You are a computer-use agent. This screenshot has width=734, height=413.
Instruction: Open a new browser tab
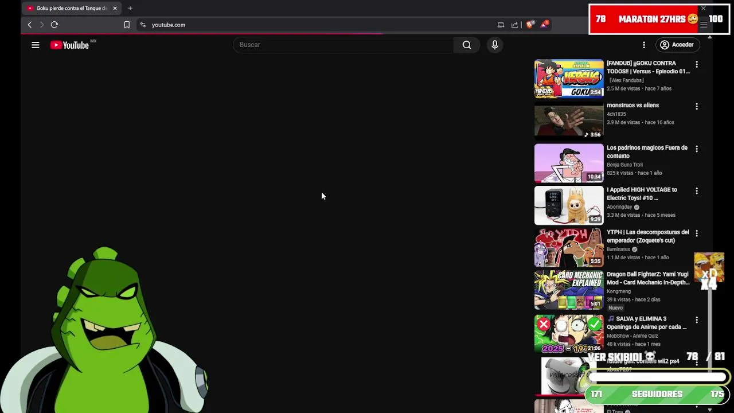pyautogui.click(x=130, y=8)
